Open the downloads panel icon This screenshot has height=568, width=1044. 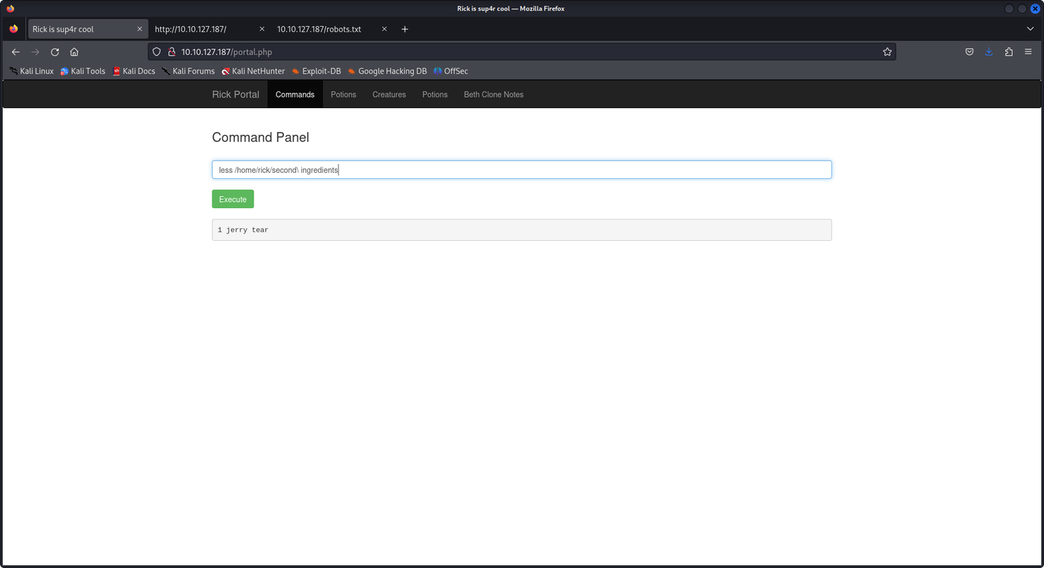tap(989, 52)
